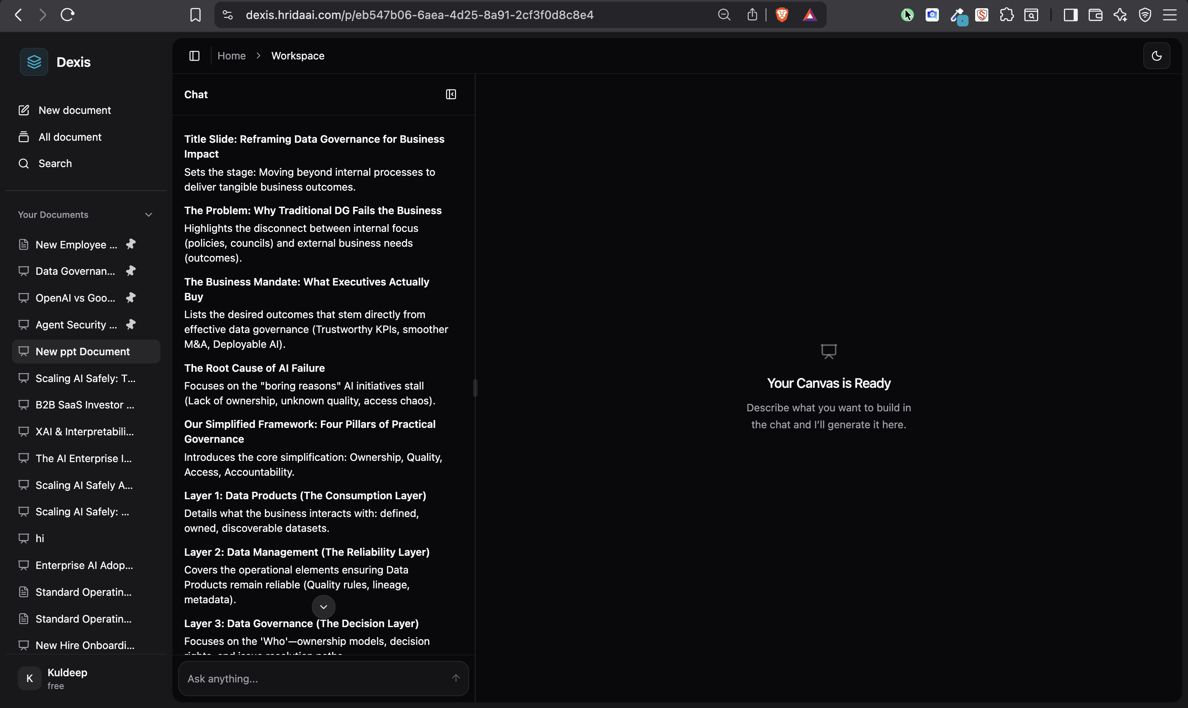Open the browser hamburger menu
1188x708 pixels.
pos(1171,15)
